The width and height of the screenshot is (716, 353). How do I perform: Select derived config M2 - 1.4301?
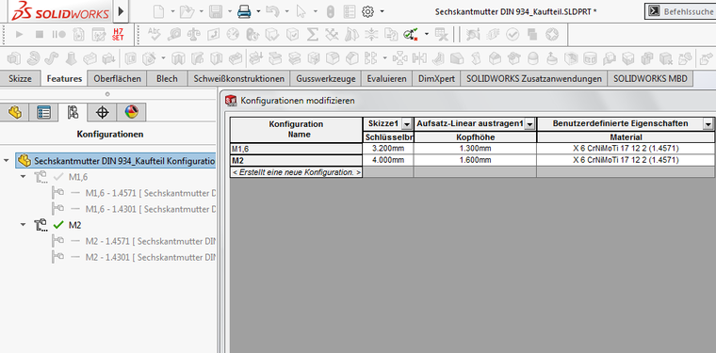(150, 257)
